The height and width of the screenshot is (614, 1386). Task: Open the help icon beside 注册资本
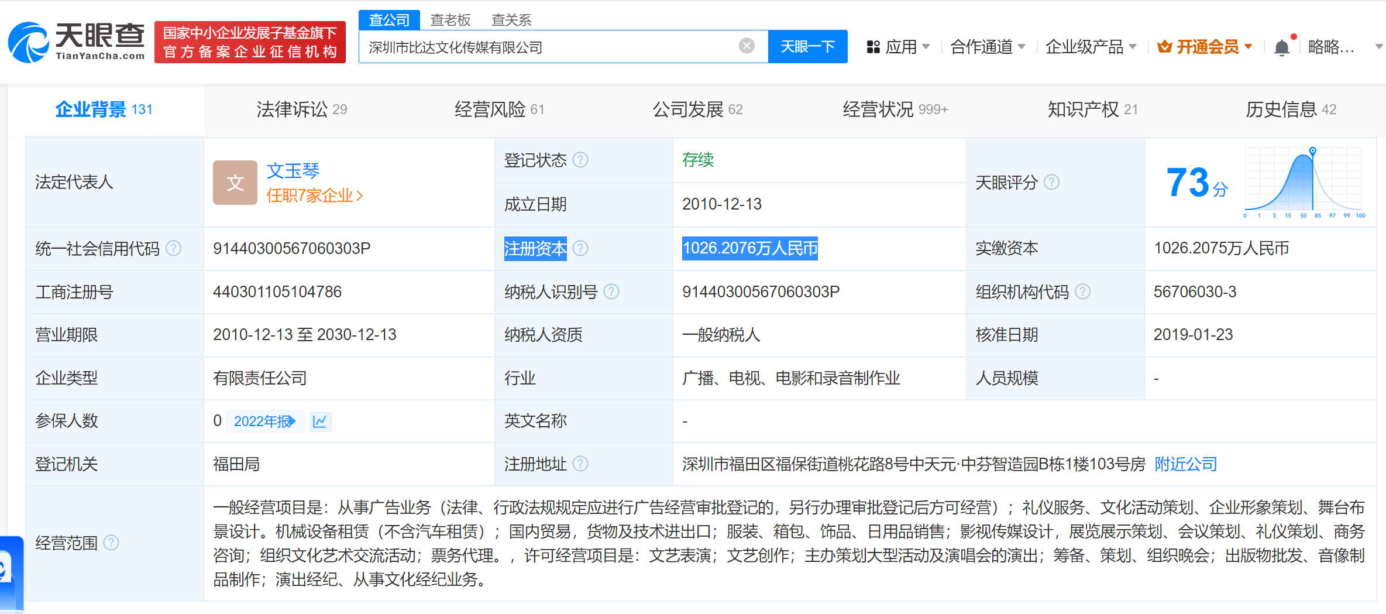click(580, 248)
